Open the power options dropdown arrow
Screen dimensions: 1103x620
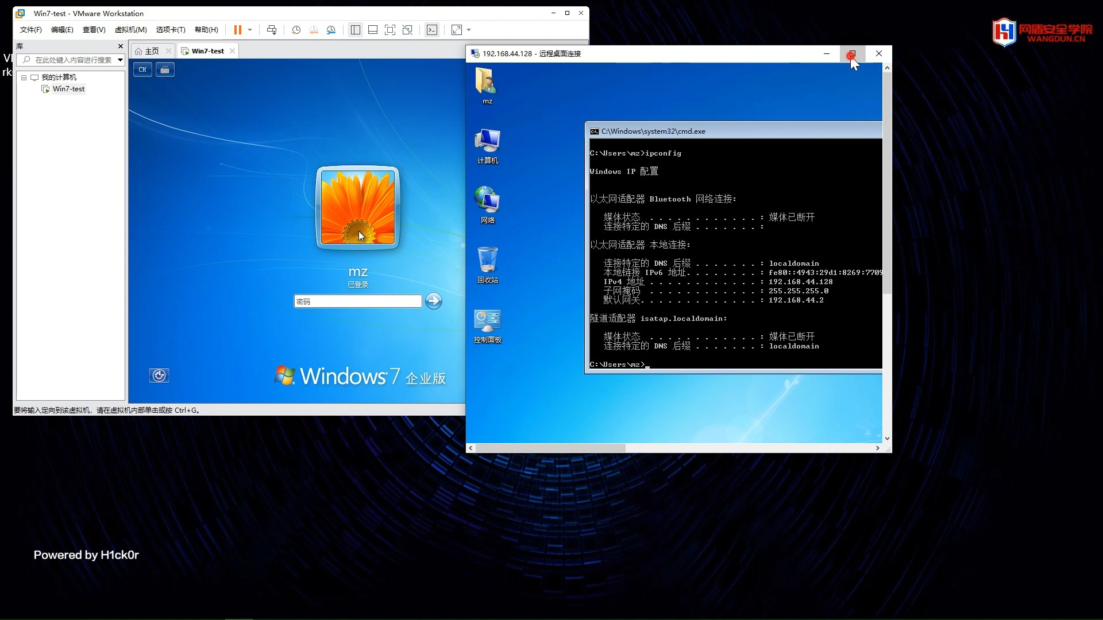[250, 30]
